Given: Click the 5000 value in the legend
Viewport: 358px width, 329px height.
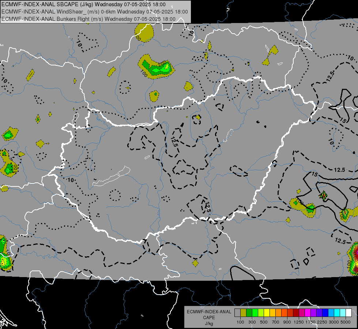Looking at the screenshot, I should [x=346, y=322].
